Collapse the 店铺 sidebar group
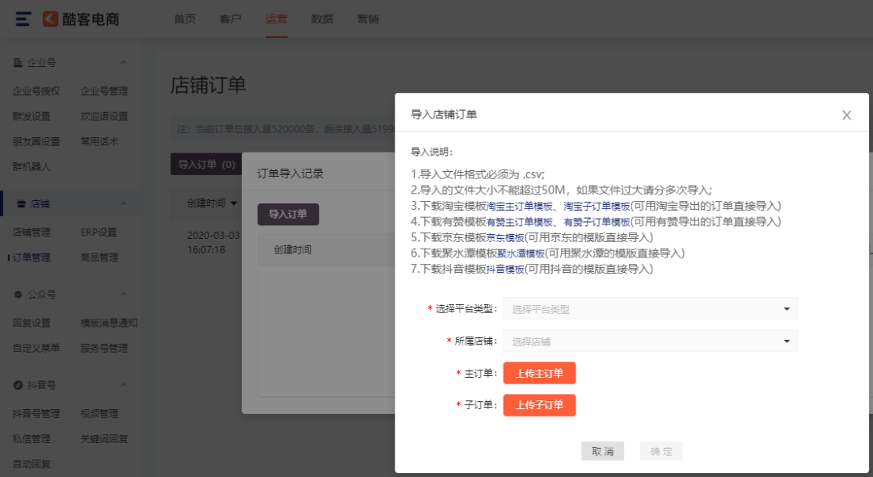873x477 pixels. (124, 203)
